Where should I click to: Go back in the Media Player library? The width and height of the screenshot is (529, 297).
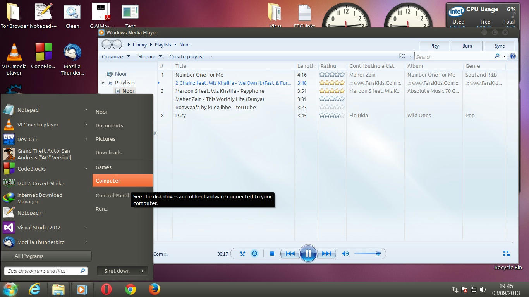107,45
